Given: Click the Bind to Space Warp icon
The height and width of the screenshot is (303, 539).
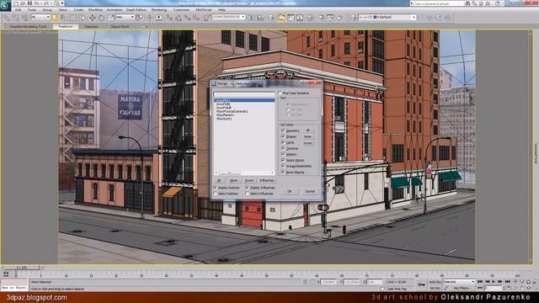Looking at the screenshot, I should point(25,18).
